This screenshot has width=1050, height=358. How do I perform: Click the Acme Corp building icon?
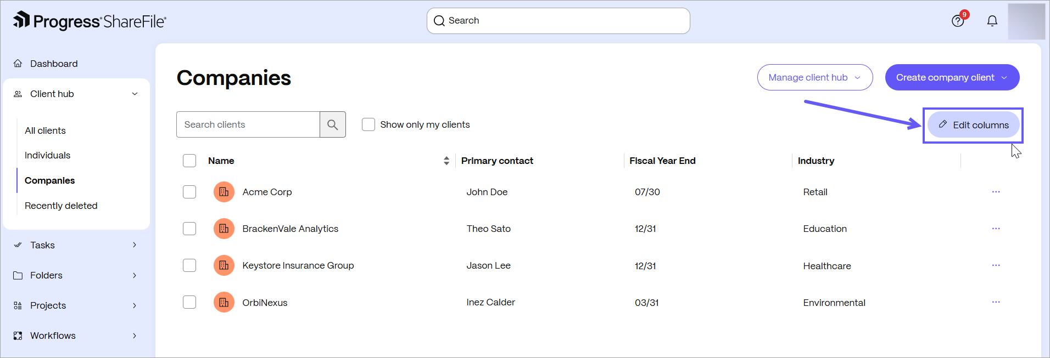224,192
